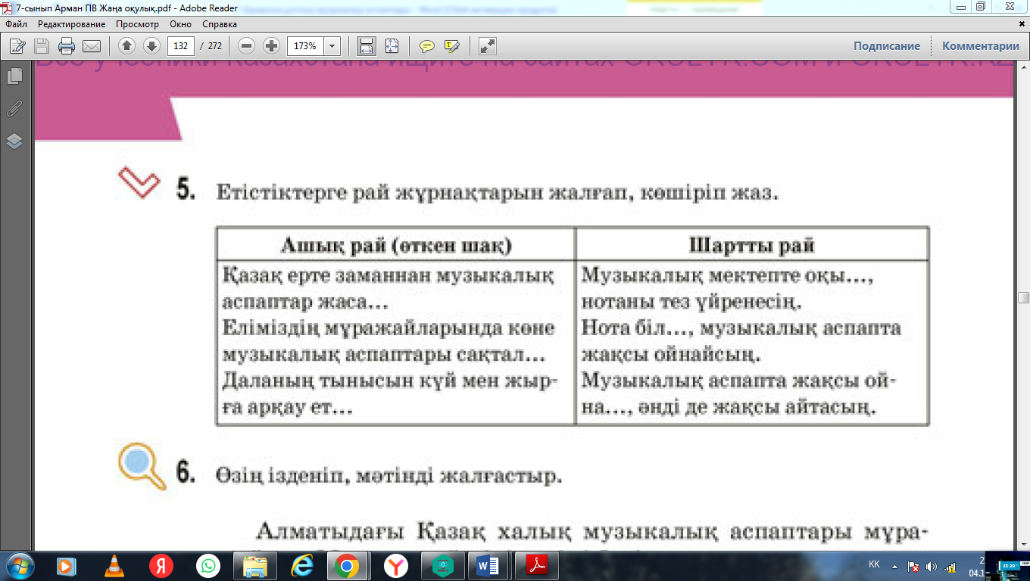The height and width of the screenshot is (581, 1030).
Task: Open Windows Explorer from the taskbar
Action: click(x=255, y=566)
